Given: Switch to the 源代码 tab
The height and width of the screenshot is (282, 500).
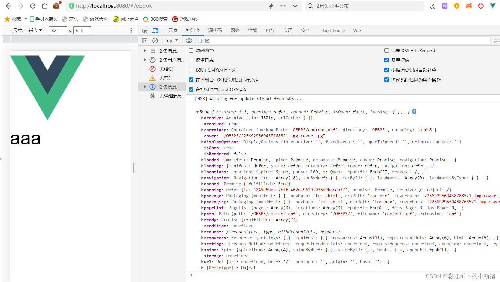Looking at the screenshot, I should 215,31.
